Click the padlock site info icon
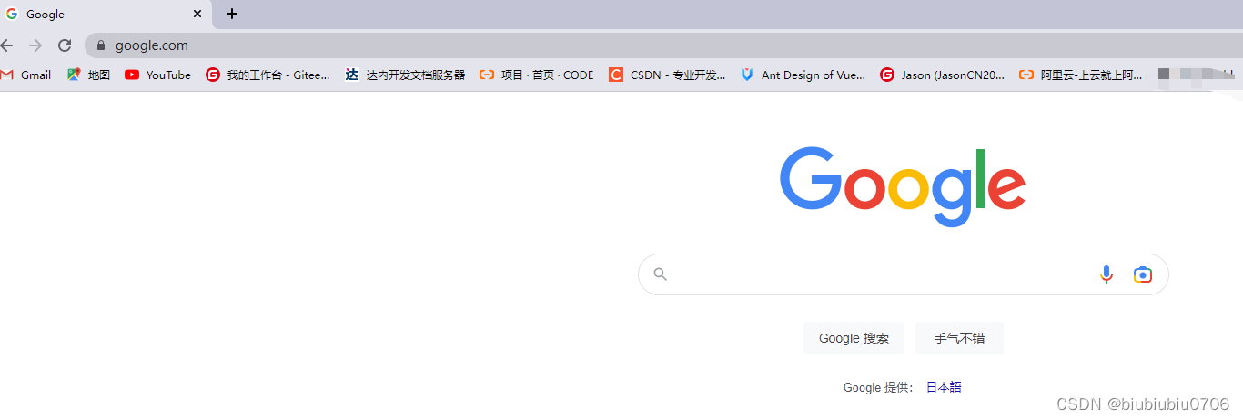The width and height of the screenshot is (1243, 419). [x=101, y=45]
